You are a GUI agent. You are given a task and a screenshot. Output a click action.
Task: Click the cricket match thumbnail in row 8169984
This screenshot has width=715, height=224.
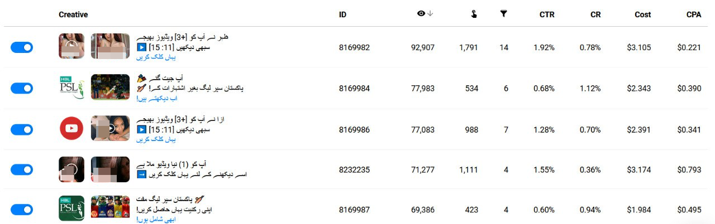110,87
